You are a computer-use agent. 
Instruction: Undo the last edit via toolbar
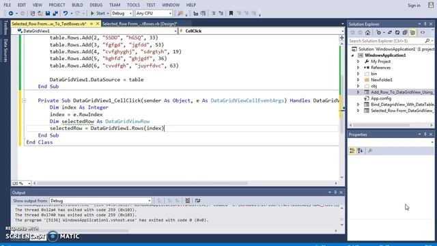tap(66, 13)
